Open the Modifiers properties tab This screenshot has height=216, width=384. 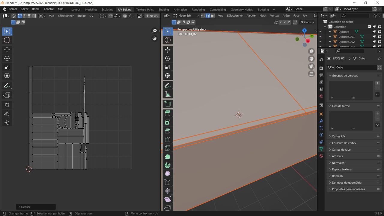321,121
